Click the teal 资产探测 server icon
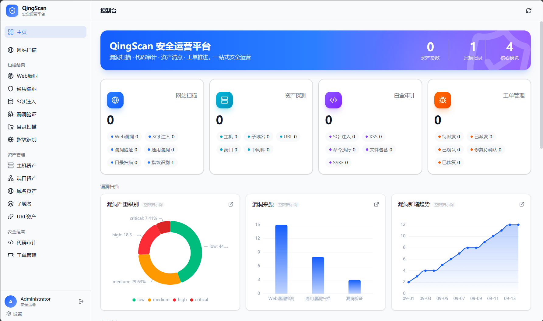 coord(224,100)
